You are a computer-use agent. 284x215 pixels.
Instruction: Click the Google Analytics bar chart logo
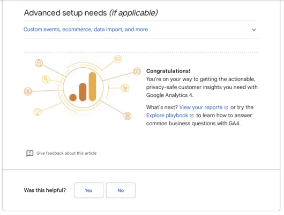click(83, 88)
